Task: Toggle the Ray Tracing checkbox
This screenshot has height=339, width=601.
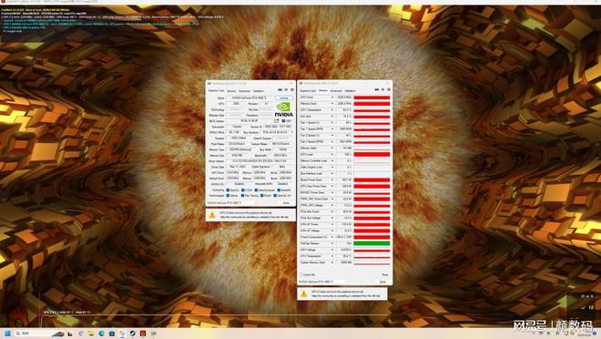Action: [242, 196]
